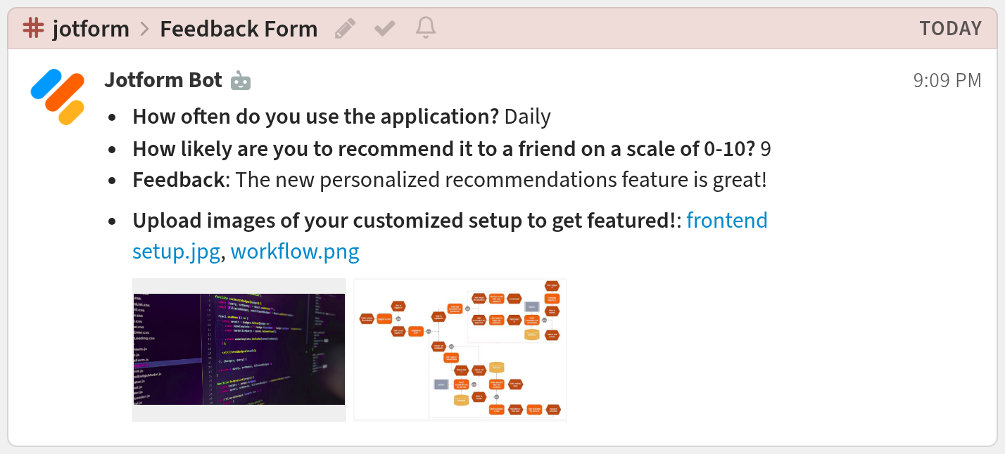Click the 9:09 PM message timestamp
Image resolution: width=1005 pixels, height=454 pixels.
point(947,81)
